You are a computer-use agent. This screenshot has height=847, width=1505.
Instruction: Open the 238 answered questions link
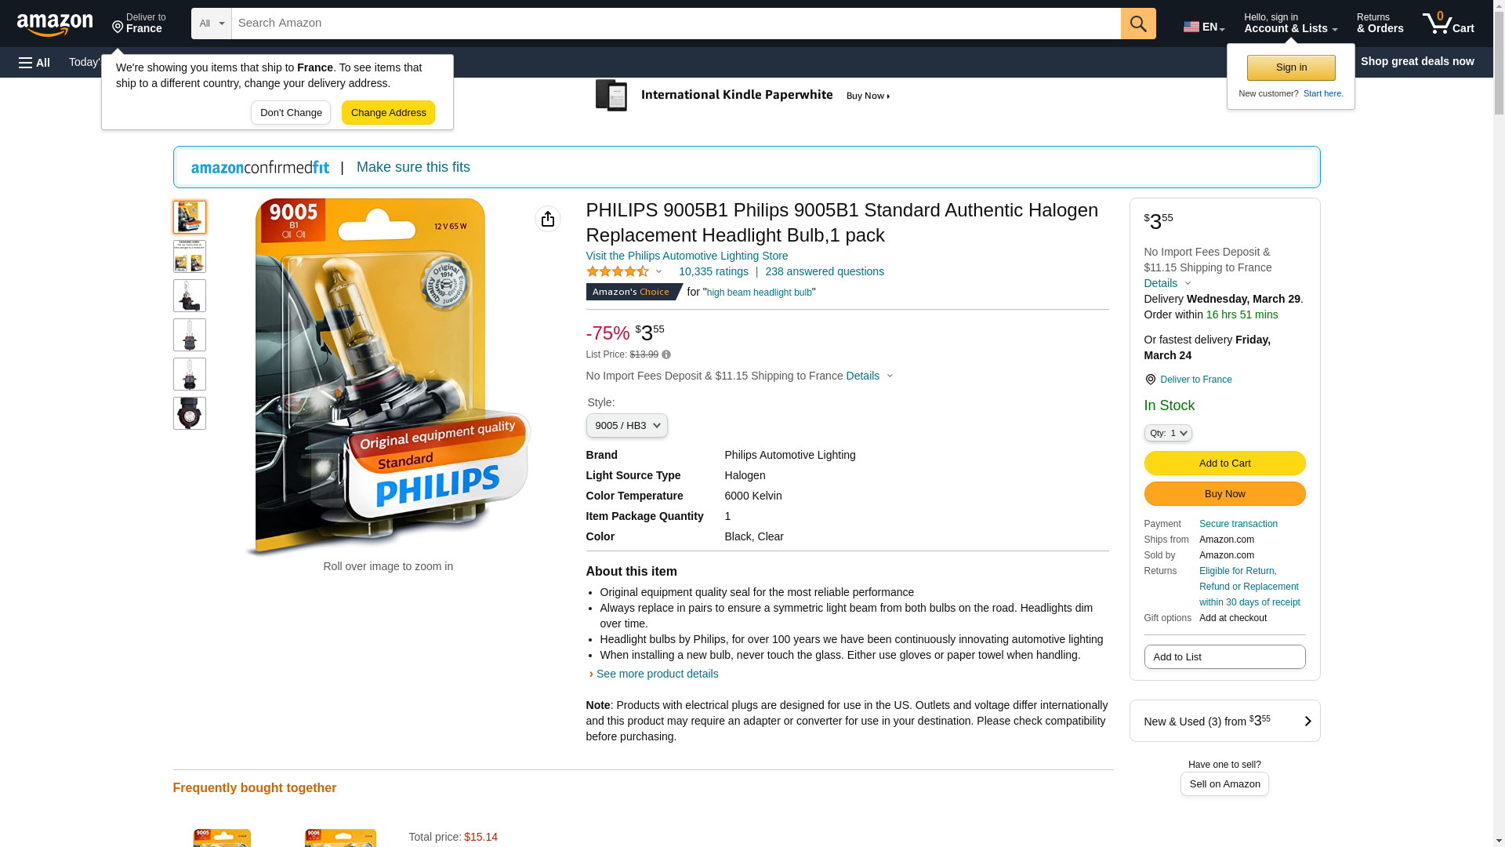(x=824, y=271)
